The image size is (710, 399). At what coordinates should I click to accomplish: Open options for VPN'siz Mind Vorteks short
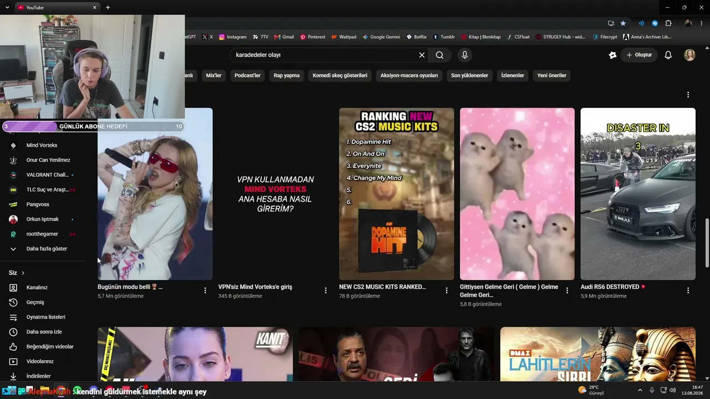tap(326, 290)
